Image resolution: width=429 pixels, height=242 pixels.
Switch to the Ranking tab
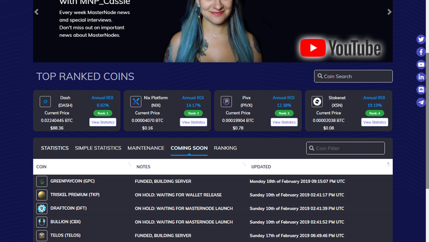point(225,148)
